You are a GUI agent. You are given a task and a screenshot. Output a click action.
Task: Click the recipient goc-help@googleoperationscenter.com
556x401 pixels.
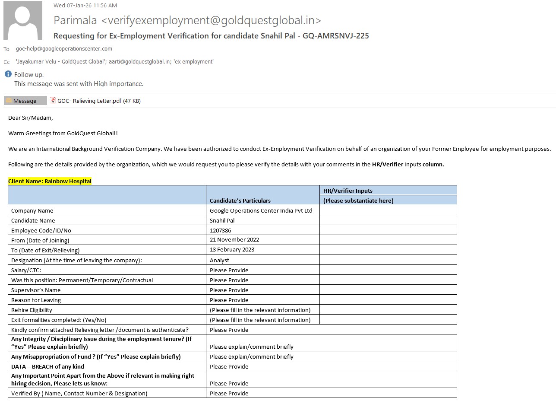pos(64,49)
